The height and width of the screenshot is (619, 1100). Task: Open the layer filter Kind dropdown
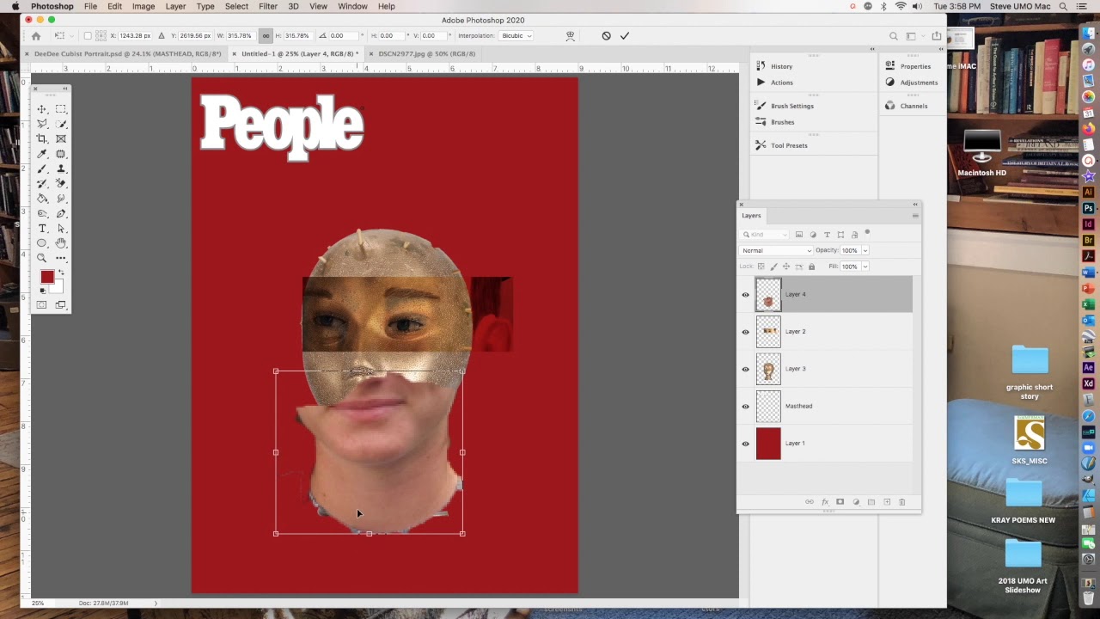[x=766, y=235]
